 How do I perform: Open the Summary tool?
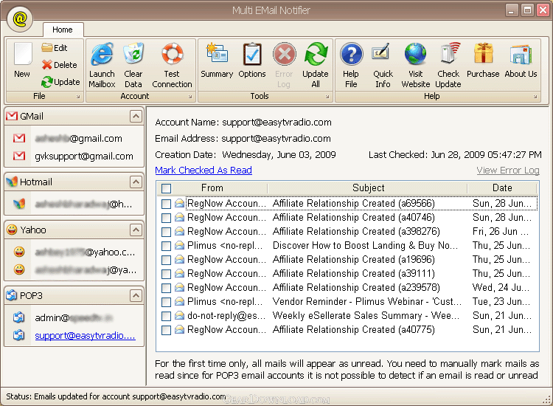(217, 60)
